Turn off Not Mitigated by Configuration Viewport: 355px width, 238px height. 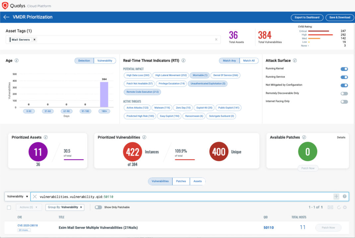tap(344, 85)
